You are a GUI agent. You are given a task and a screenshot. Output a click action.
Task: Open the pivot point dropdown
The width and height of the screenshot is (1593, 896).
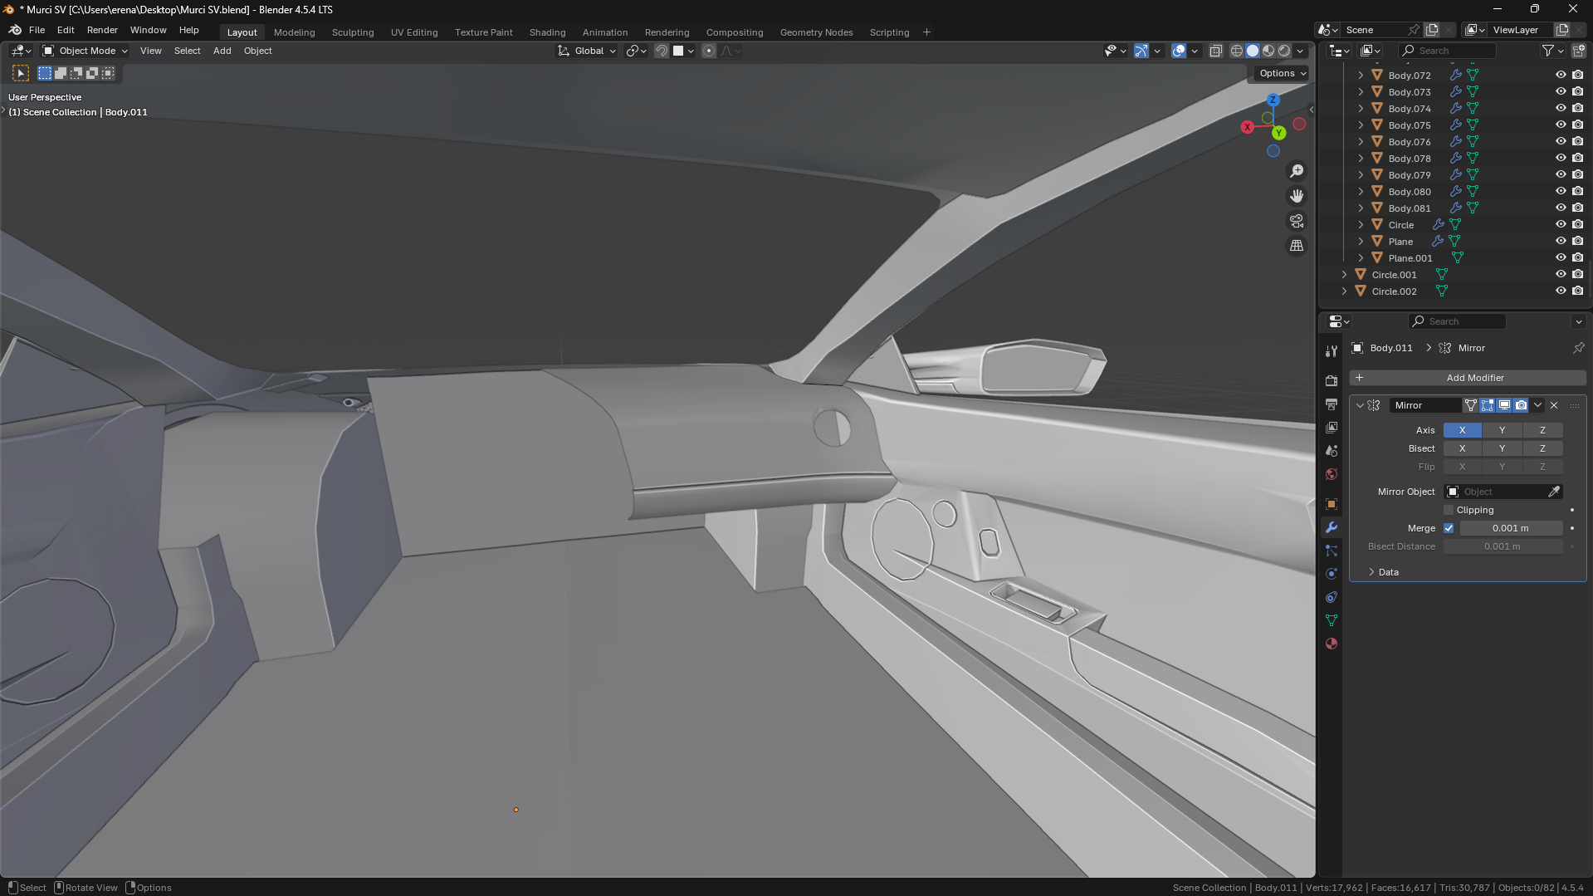click(x=636, y=51)
